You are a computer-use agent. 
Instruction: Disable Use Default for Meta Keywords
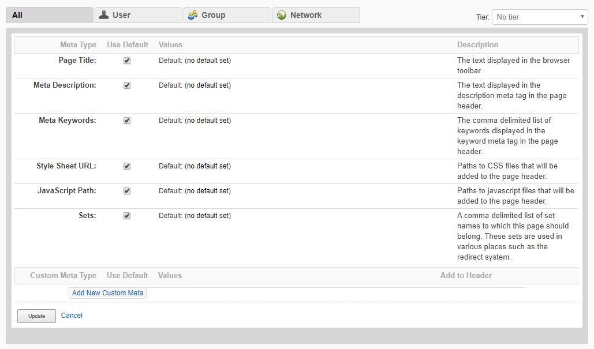127,121
